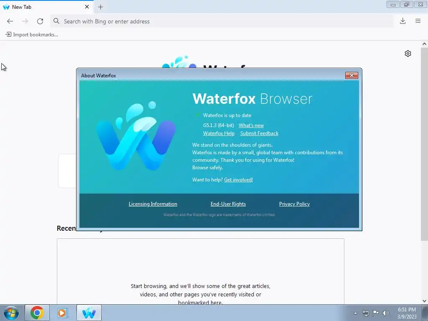Reload the current page
This screenshot has height=321, width=428.
point(40,21)
